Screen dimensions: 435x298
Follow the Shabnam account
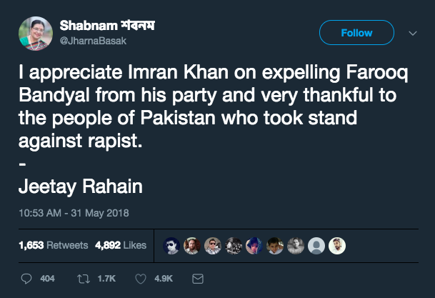pos(356,33)
